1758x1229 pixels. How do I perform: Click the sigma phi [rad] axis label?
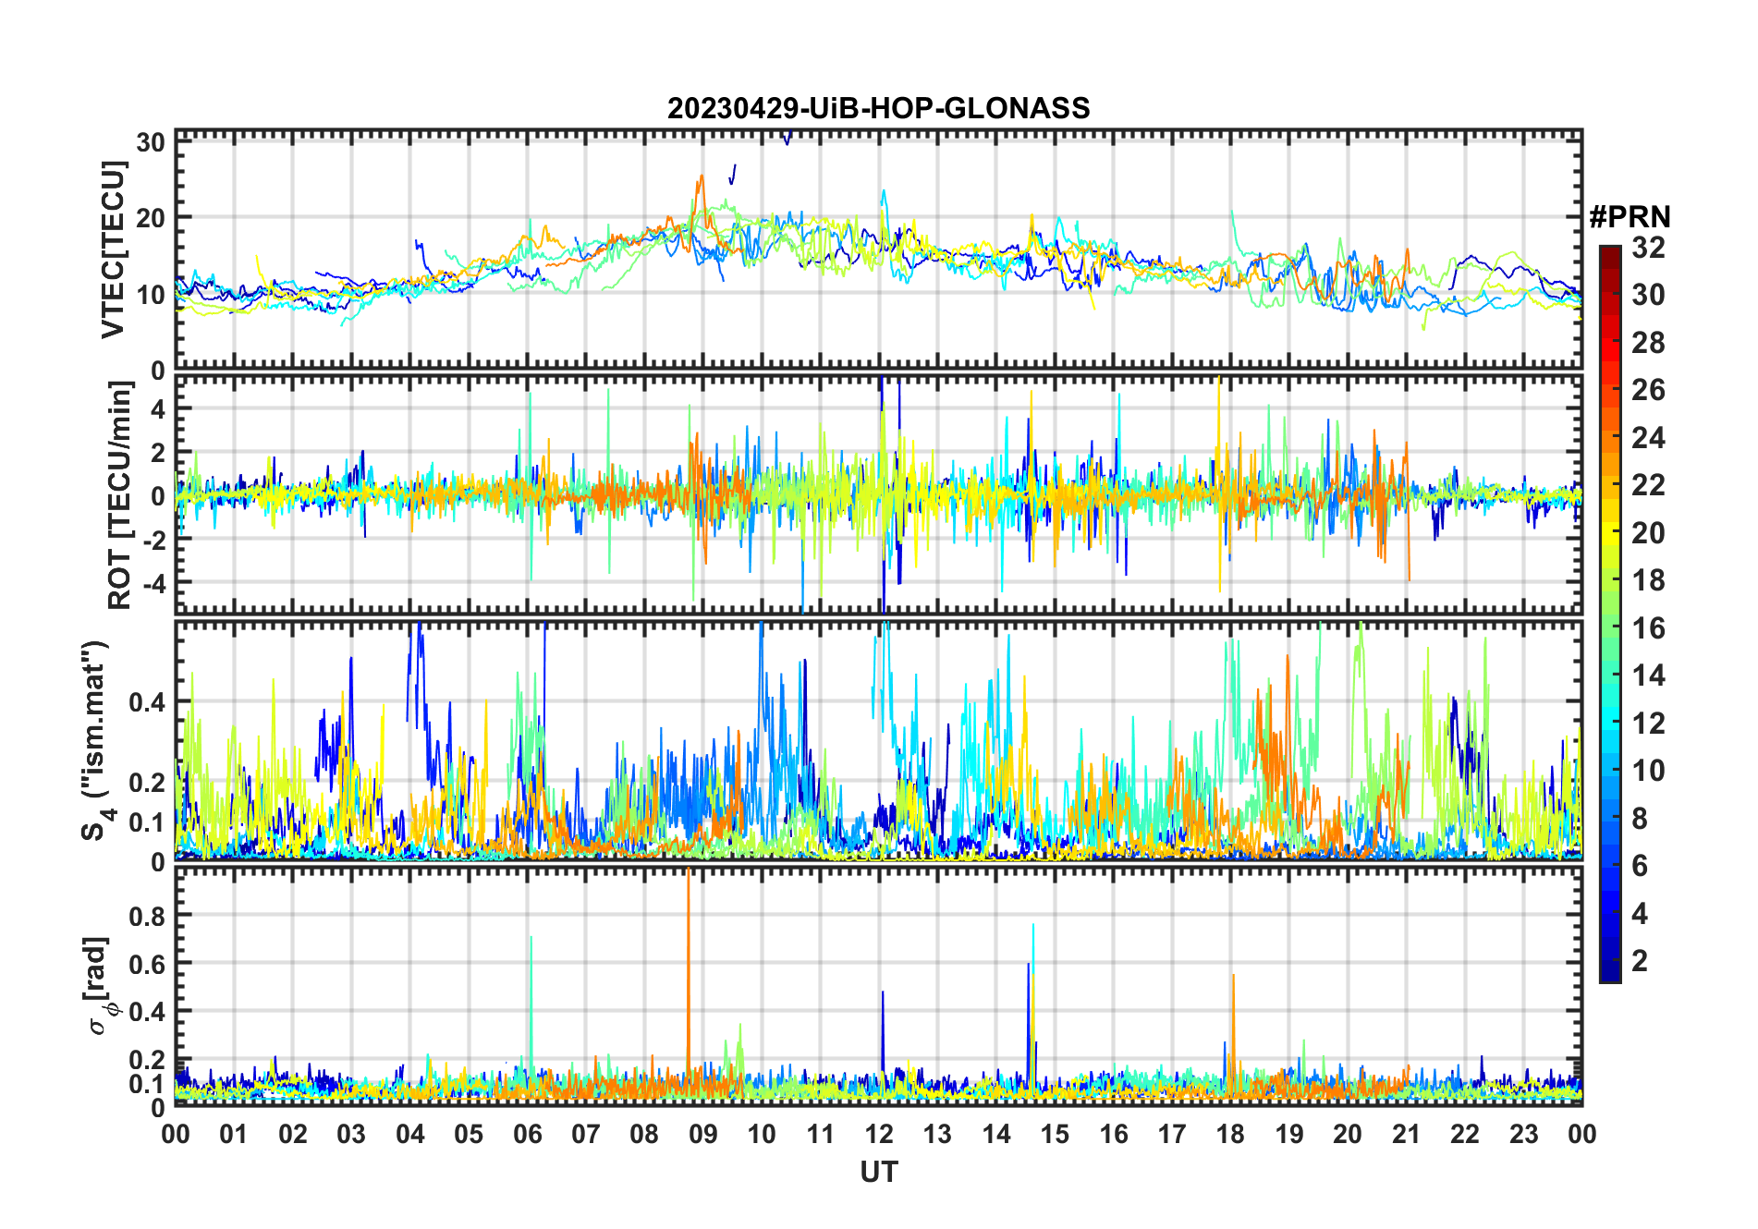pyautogui.click(x=100, y=986)
